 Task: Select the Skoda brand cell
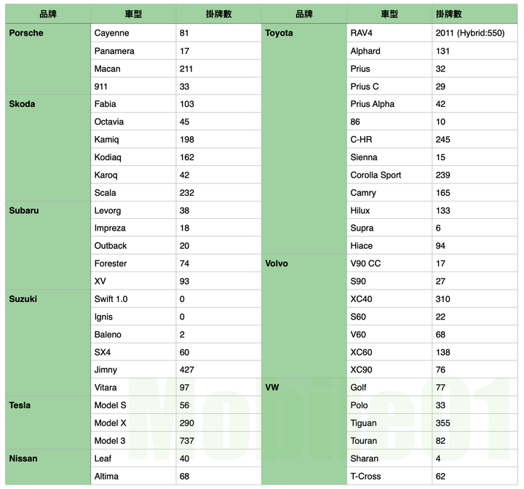tap(48, 148)
